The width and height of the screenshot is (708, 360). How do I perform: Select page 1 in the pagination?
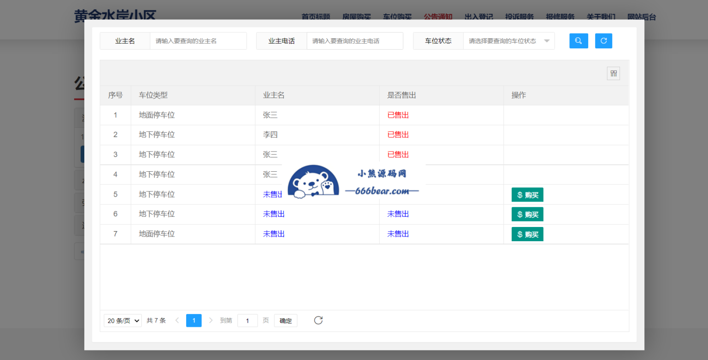[x=194, y=320]
